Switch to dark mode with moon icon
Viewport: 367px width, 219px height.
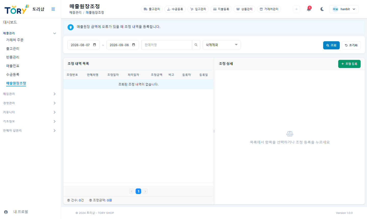[322, 9]
